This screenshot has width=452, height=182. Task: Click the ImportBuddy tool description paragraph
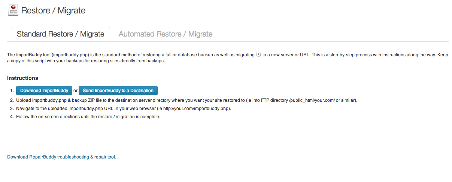pyautogui.click(x=228, y=57)
